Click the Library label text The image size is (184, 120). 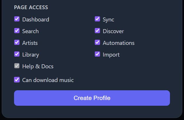click(x=30, y=55)
